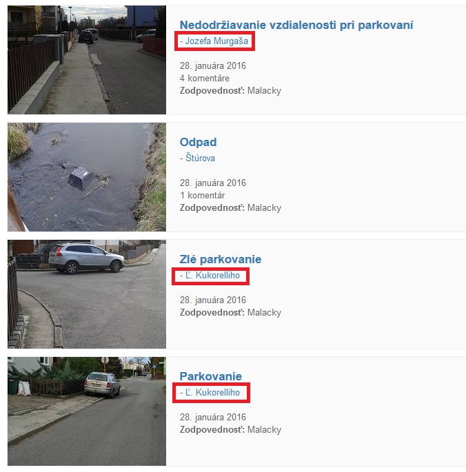
Task: Select Ľ. Kukorelliho link under Parkovanie
Action: pos(210,392)
